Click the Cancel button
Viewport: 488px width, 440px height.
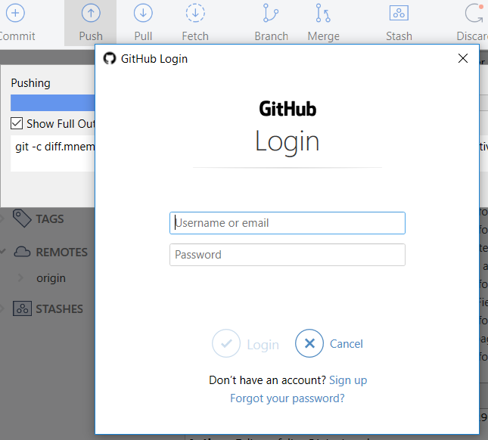[329, 343]
